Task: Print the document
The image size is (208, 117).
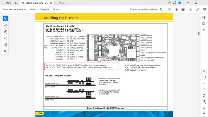Action: coord(183,9)
